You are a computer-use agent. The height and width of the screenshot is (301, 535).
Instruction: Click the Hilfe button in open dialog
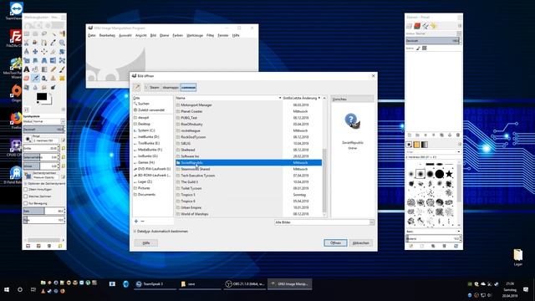146,242
